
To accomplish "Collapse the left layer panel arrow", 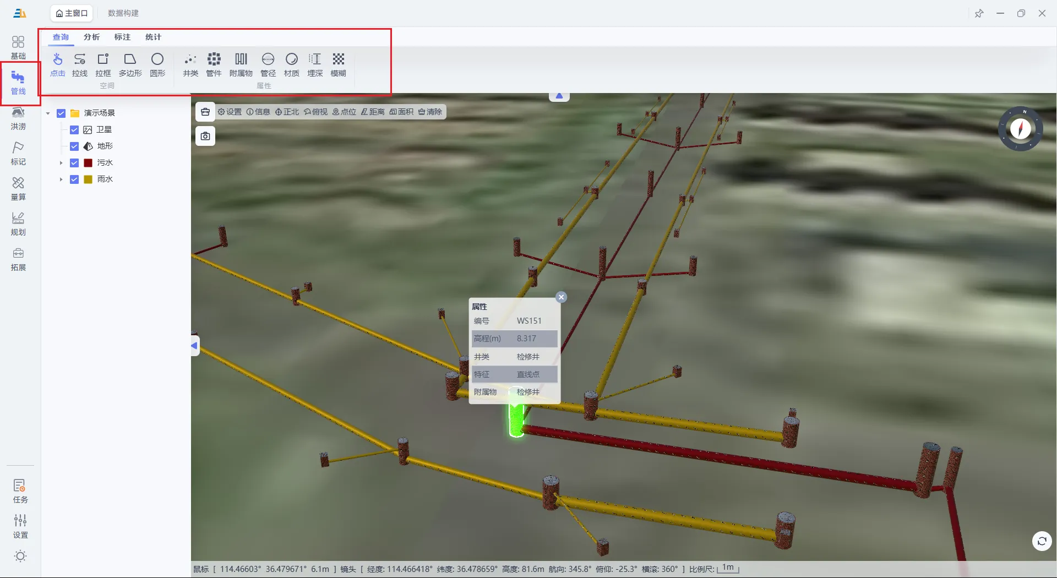I will [195, 346].
